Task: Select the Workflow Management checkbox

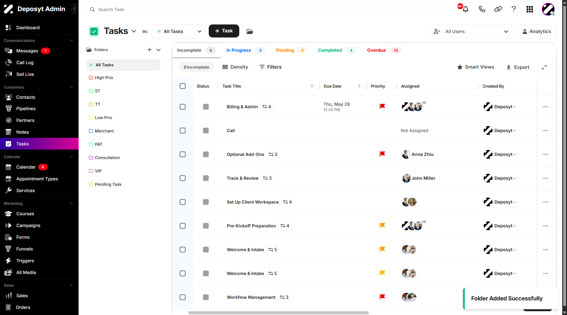Action: pyautogui.click(x=183, y=297)
